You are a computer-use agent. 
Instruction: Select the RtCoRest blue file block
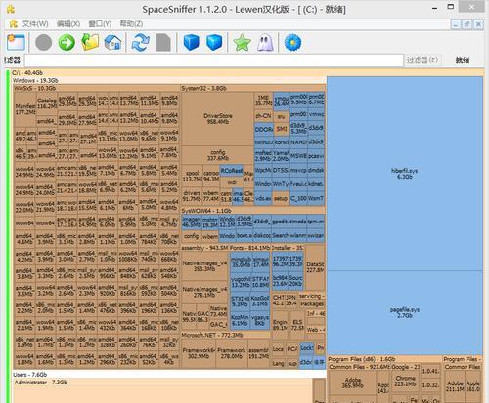232,171
